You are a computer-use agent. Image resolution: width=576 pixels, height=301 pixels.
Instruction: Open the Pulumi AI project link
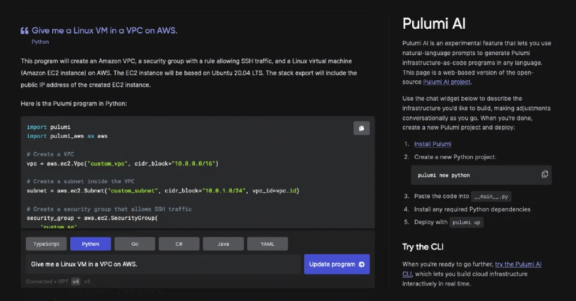point(446,82)
